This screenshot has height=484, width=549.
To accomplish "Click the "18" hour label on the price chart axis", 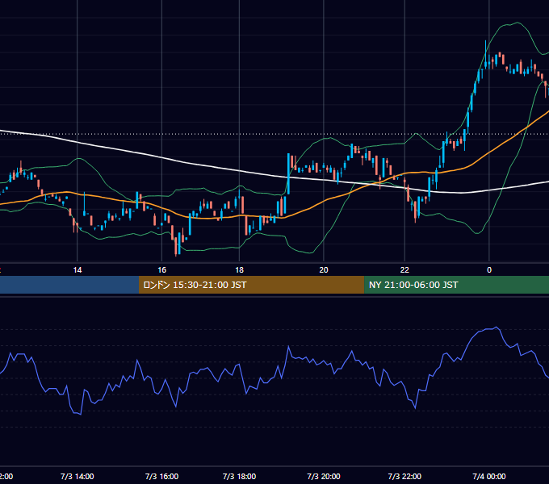I will [x=239, y=270].
